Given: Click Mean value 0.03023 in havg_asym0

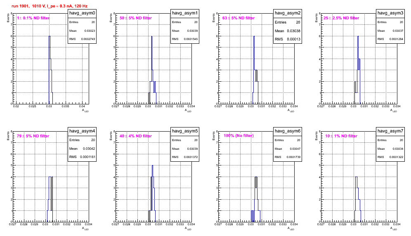Looking at the screenshot, I should click(x=90, y=31).
